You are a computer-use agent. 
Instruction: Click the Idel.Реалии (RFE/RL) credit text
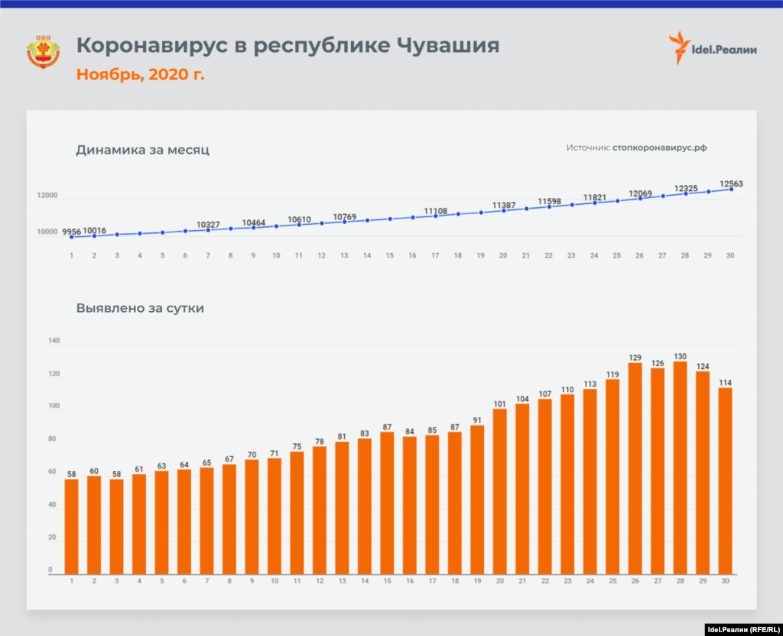(x=738, y=628)
